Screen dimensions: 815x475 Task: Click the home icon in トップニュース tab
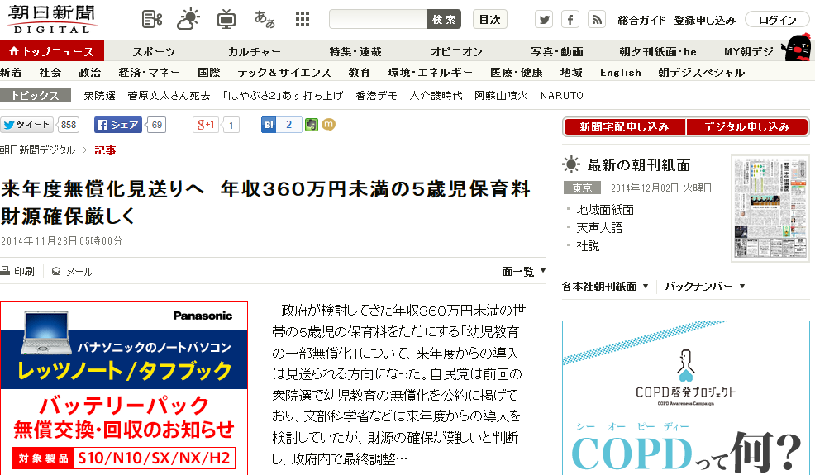[14, 51]
